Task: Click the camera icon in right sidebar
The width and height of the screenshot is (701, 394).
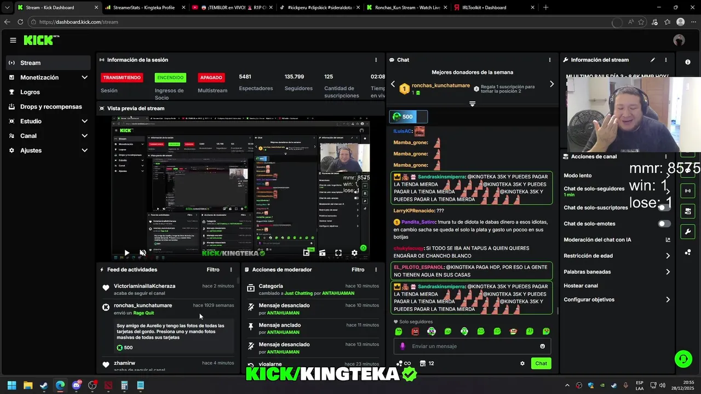Action: coord(687,211)
